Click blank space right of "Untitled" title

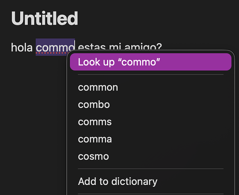coord(156,18)
